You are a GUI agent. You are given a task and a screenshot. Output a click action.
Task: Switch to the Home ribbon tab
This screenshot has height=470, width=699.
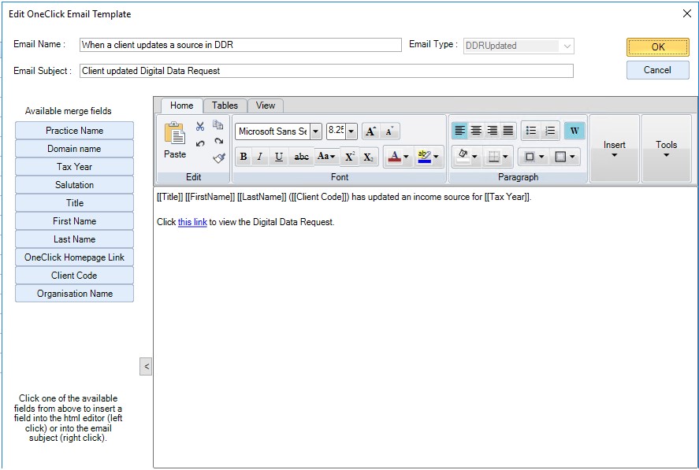pyautogui.click(x=181, y=105)
